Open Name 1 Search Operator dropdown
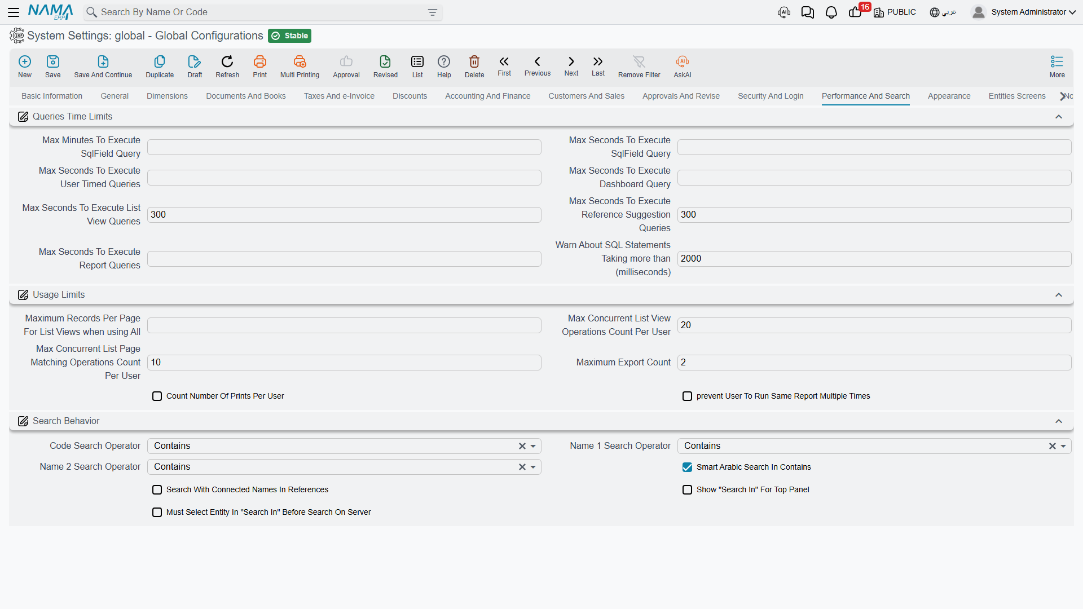Viewport: 1083px width, 609px height. (1063, 446)
